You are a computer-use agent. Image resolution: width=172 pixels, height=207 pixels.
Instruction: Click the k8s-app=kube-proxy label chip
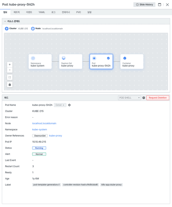pos(111,185)
